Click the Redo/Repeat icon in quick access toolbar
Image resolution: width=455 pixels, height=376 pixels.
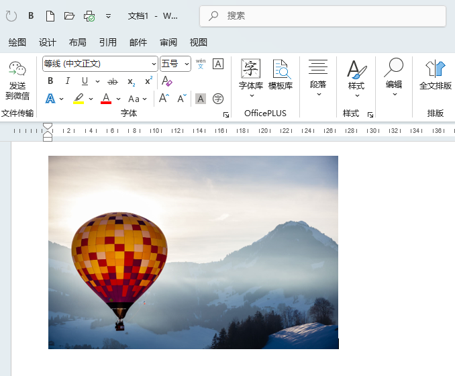[x=11, y=15]
